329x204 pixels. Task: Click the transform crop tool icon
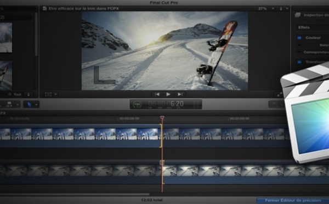coord(48,94)
